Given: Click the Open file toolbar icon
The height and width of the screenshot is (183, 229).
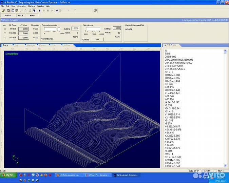Looking at the screenshot, I should coord(3,11).
